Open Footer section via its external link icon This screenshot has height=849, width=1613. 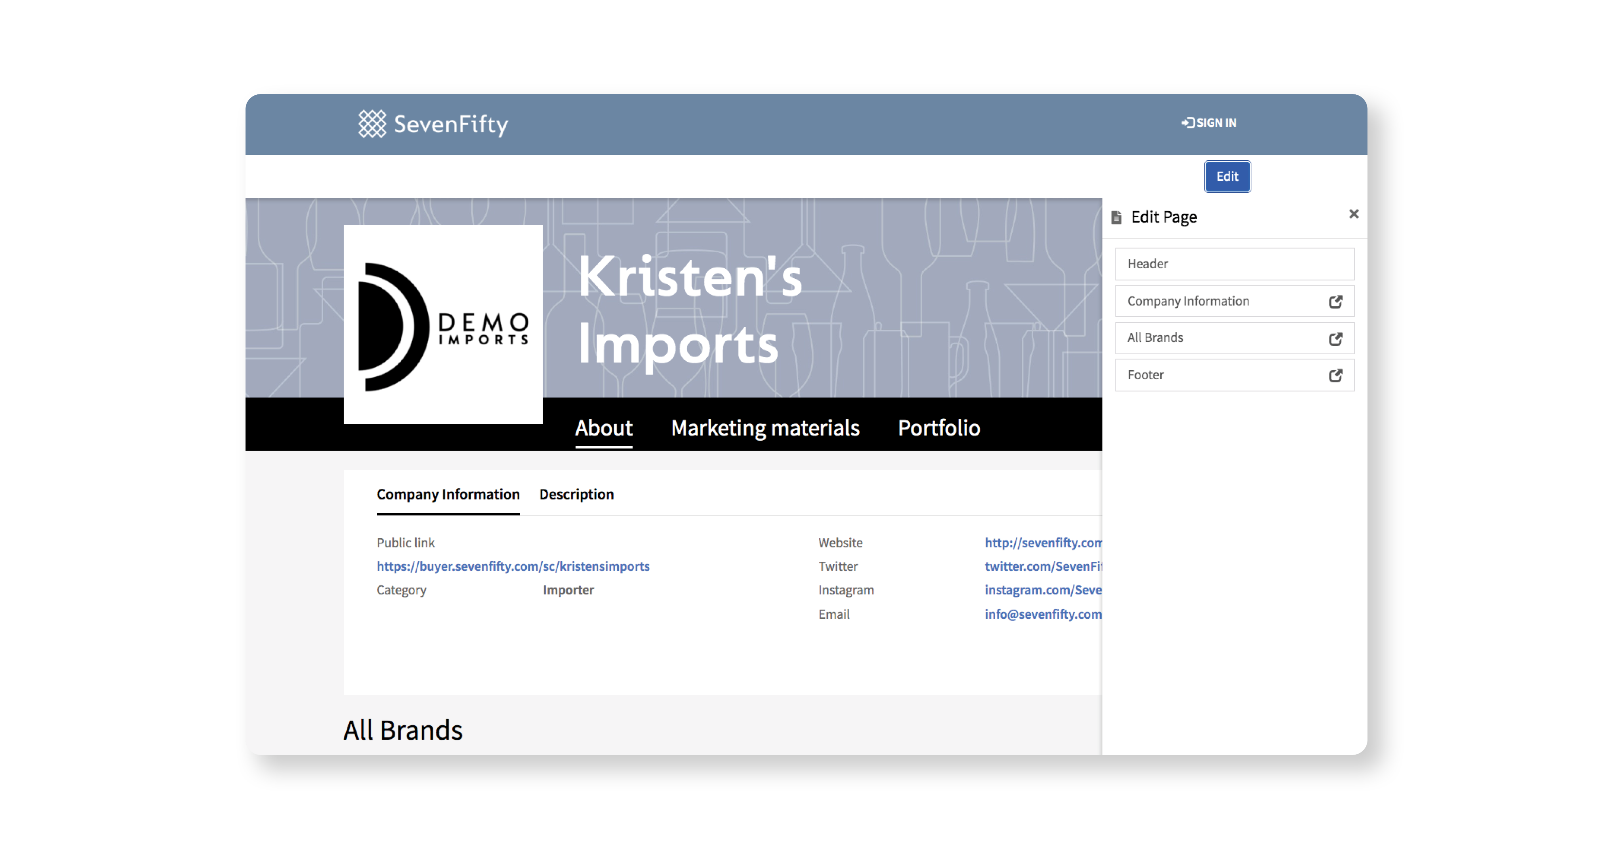[x=1336, y=375]
